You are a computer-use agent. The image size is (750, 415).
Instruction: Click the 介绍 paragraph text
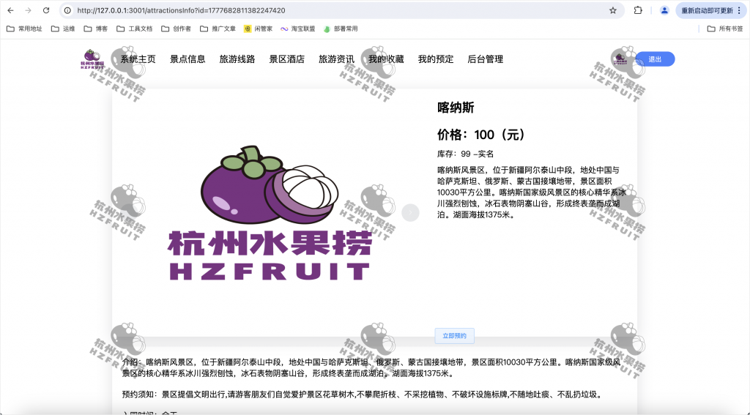pos(371,367)
